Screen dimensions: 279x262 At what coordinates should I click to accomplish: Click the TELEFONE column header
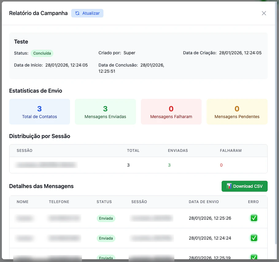59,202
